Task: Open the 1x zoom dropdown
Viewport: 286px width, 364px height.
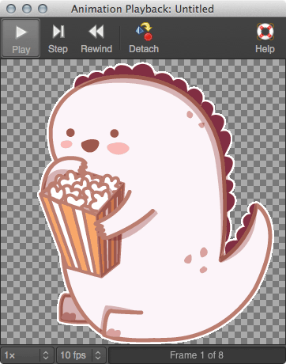Action: pyautogui.click(x=28, y=355)
